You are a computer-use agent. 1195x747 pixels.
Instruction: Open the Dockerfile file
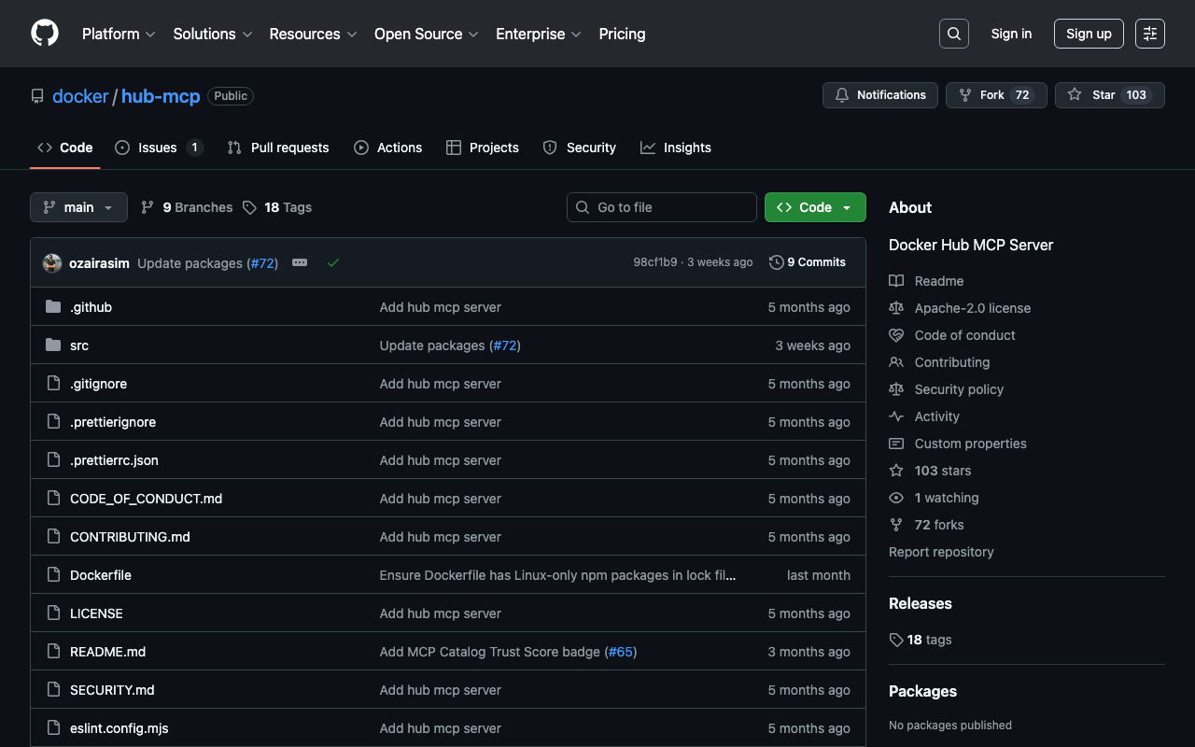[x=101, y=575]
